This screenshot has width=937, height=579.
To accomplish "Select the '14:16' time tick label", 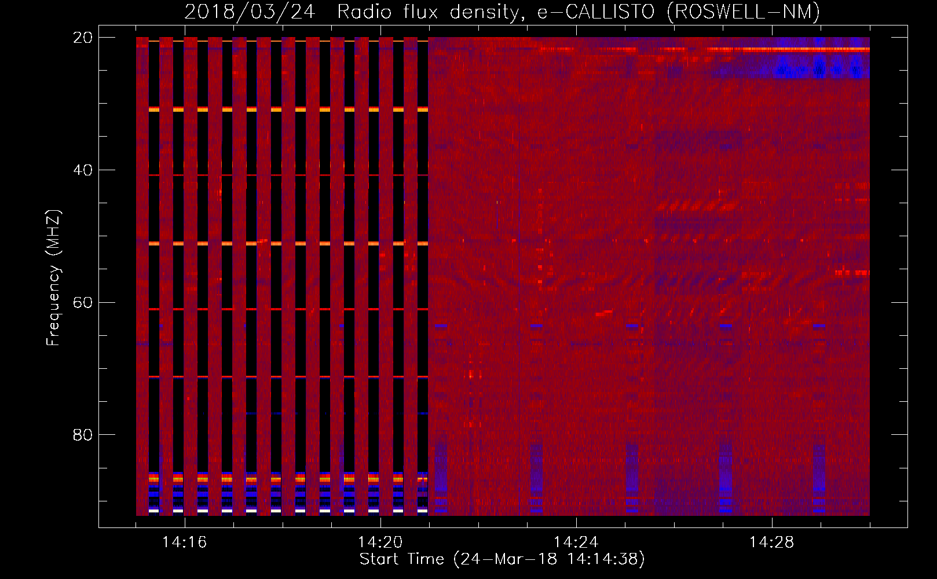I will coord(185,542).
